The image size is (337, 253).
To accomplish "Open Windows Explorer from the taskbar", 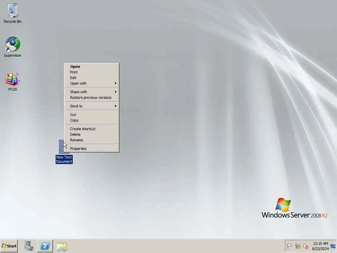I will coord(62,246).
